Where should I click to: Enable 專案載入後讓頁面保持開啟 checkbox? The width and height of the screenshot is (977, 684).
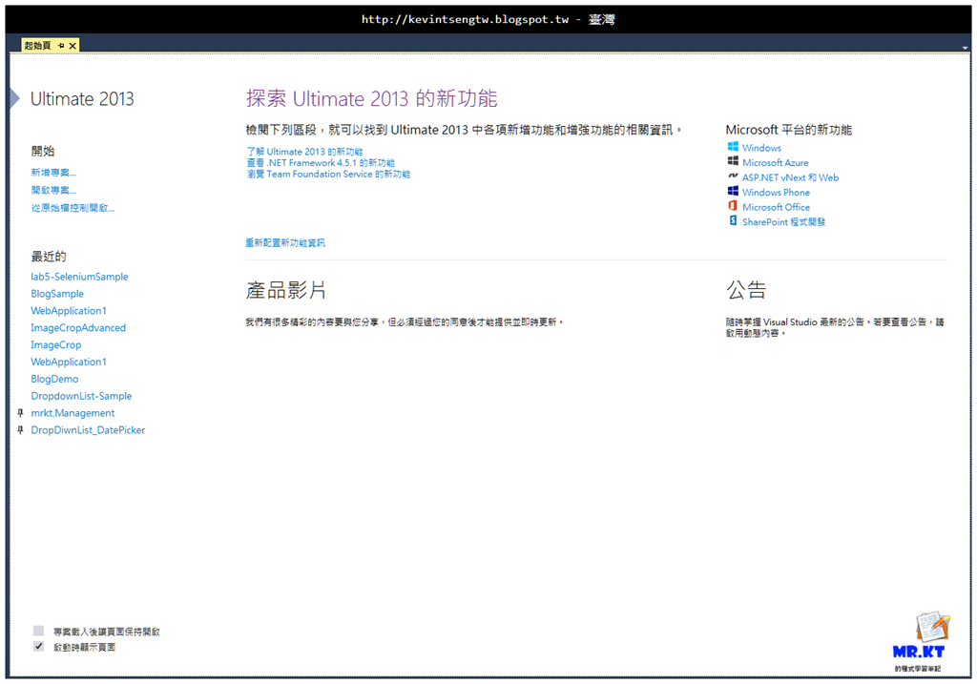coord(38,631)
